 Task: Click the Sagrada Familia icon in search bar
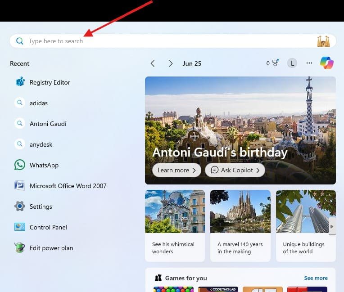click(x=323, y=41)
